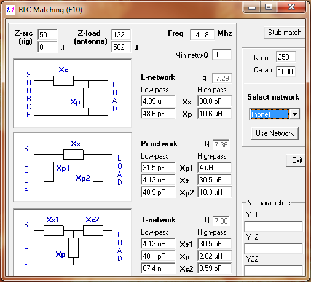Click the Stub match button

(285, 33)
